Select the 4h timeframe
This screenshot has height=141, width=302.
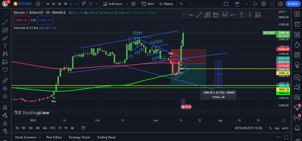click(x=65, y=4)
